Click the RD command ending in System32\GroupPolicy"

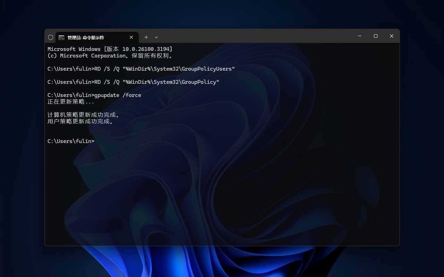tap(134, 82)
